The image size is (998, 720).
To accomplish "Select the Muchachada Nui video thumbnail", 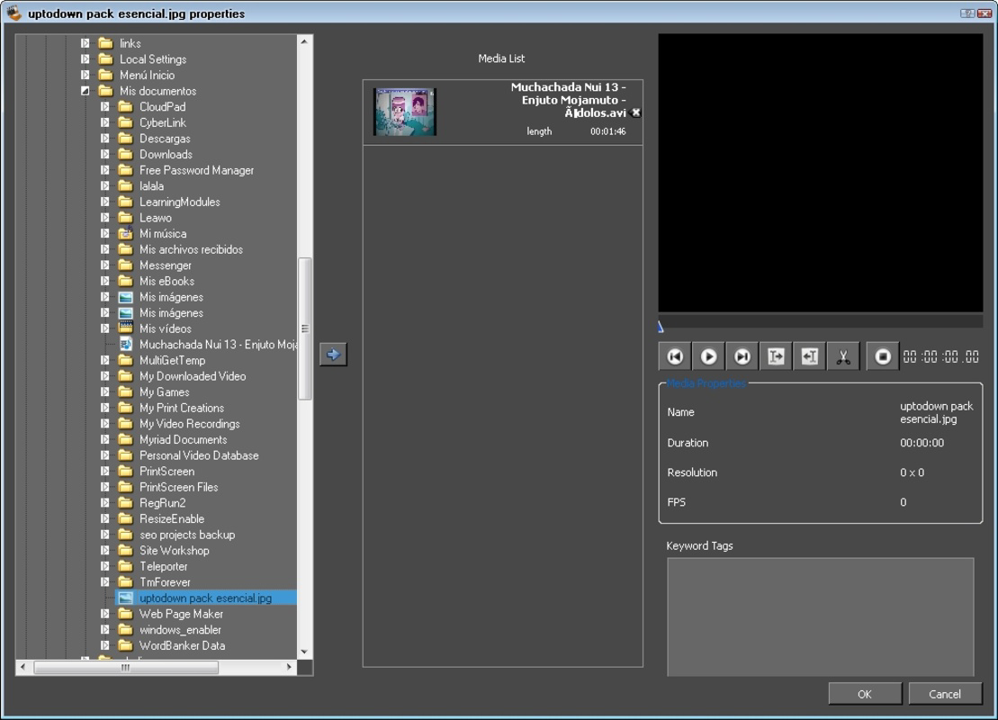I will coord(405,112).
